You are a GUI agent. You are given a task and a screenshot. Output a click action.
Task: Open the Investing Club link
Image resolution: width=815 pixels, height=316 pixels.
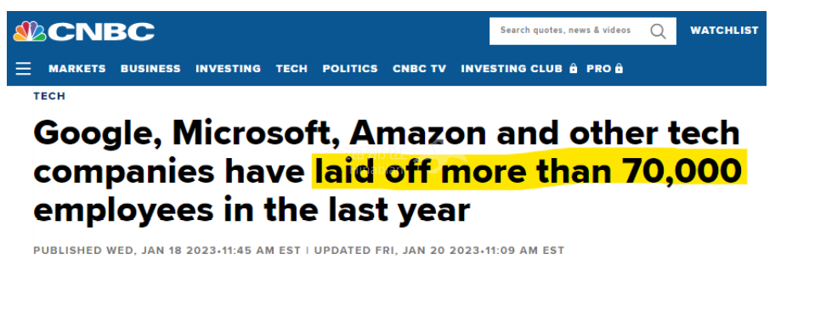pyautogui.click(x=512, y=69)
